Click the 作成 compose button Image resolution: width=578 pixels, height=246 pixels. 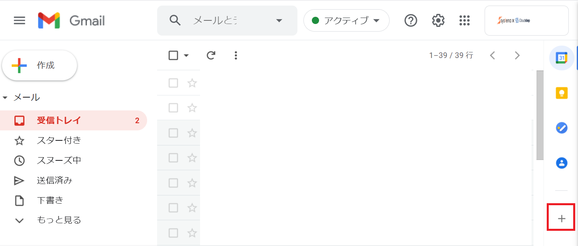click(39, 65)
